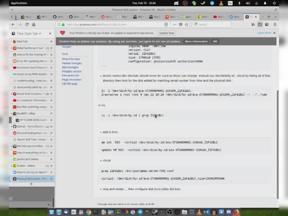Click the Learn More link
Viewport: 288px width, 216px height.
pos(264,33)
